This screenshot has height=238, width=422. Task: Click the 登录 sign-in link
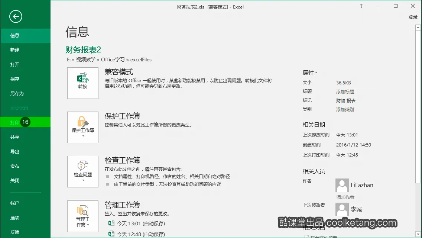(413, 17)
